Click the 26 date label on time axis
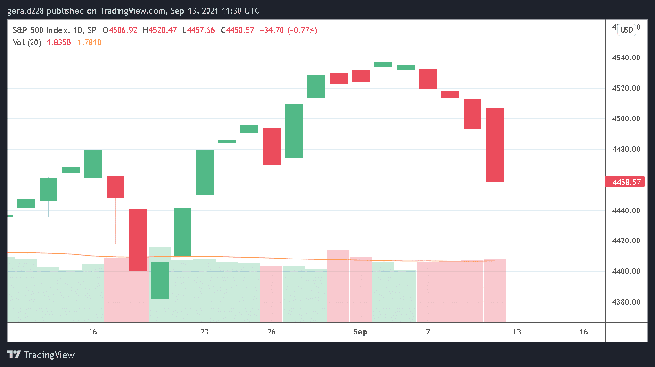The image size is (655, 367). point(271,332)
